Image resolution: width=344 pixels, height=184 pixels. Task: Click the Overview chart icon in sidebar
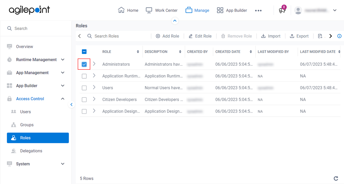[x=9, y=46]
